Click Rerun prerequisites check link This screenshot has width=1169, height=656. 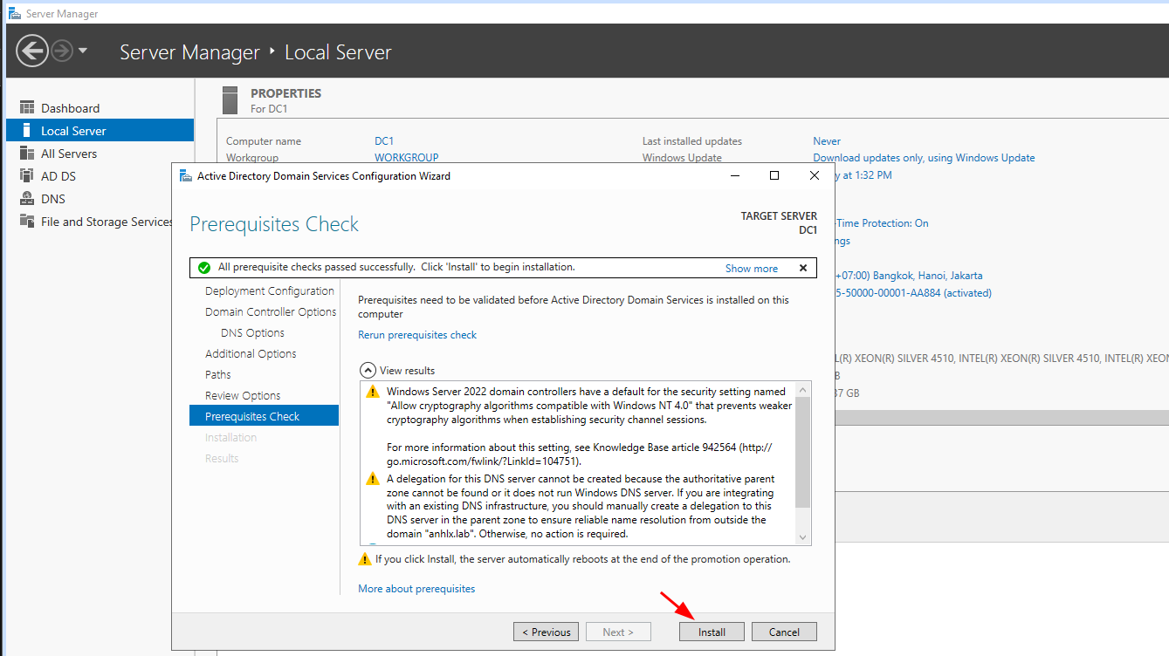[417, 335]
